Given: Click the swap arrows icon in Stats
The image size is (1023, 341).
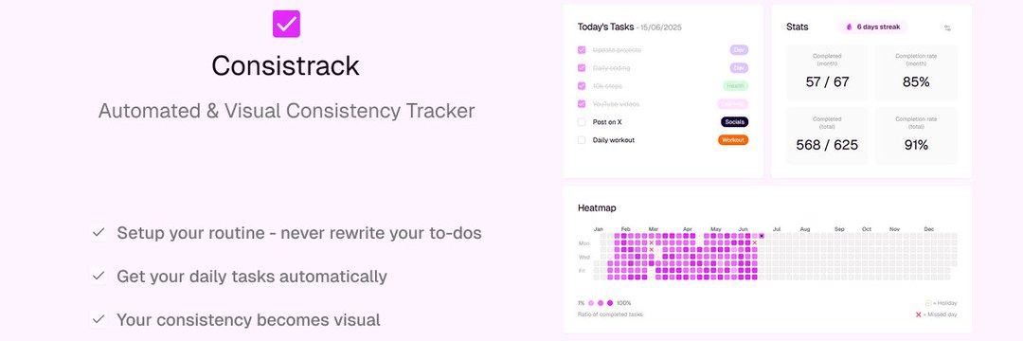Looking at the screenshot, I should (947, 28).
